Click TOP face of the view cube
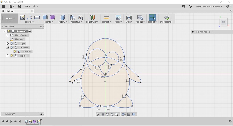This screenshot has width=233, height=126. pyautogui.click(x=224, y=22)
